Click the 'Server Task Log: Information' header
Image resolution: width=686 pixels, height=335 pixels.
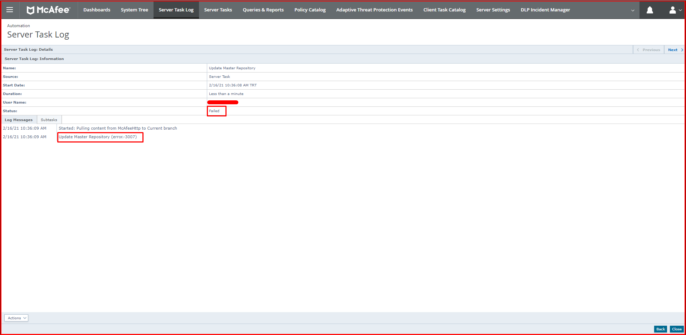tap(34, 59)
